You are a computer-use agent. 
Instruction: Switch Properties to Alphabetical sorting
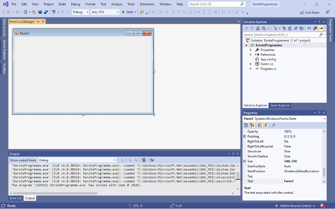[252, 125]
